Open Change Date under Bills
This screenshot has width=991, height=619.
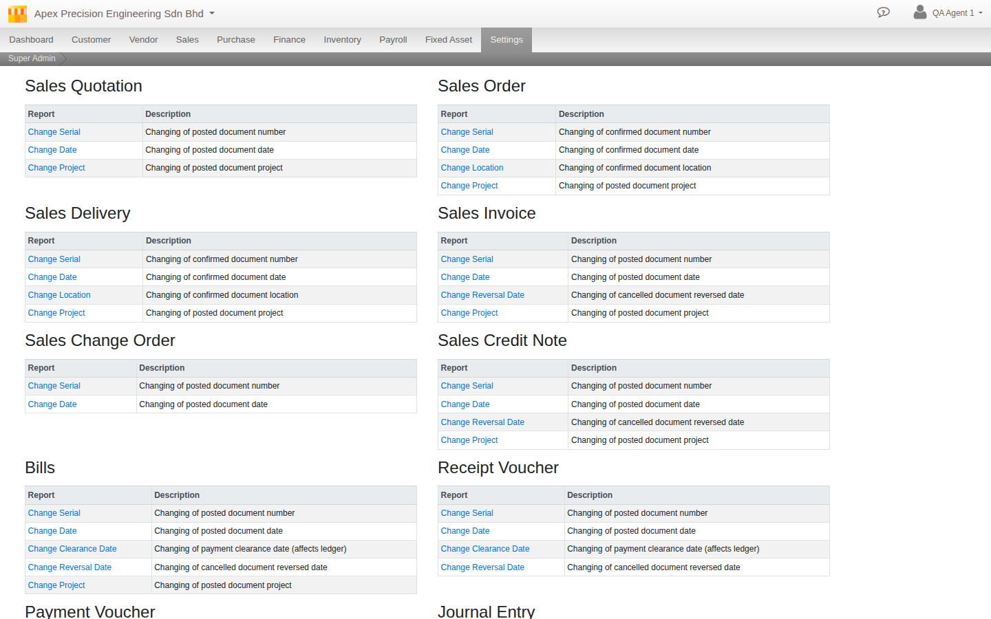(x=52, y=531)
